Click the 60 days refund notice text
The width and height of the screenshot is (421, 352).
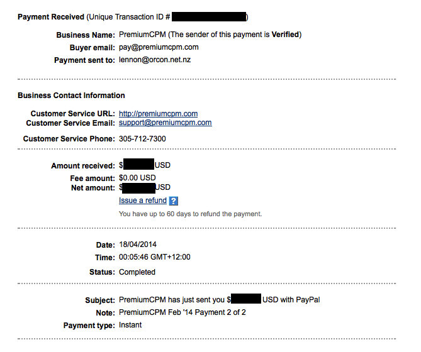tap(191, 214)
